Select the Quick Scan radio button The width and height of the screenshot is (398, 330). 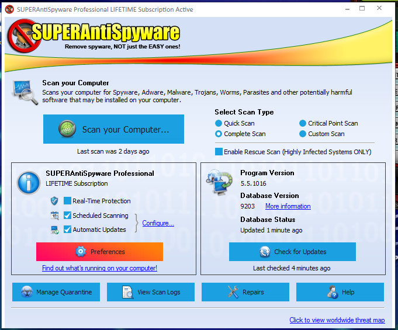click(219, 123)
